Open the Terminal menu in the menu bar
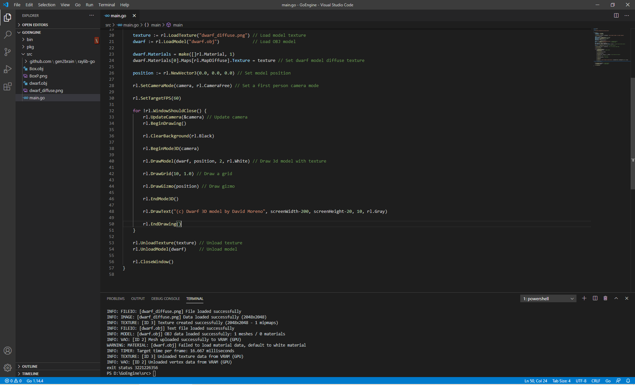This screenshot has height=385, width=635. (x=106, y=5)
